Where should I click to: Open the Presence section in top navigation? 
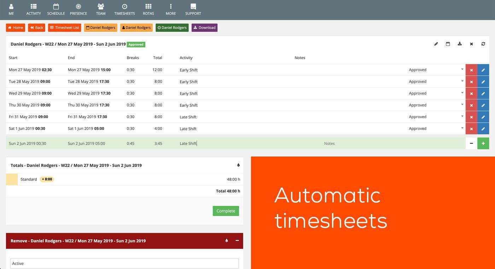(x=78, y=10)
